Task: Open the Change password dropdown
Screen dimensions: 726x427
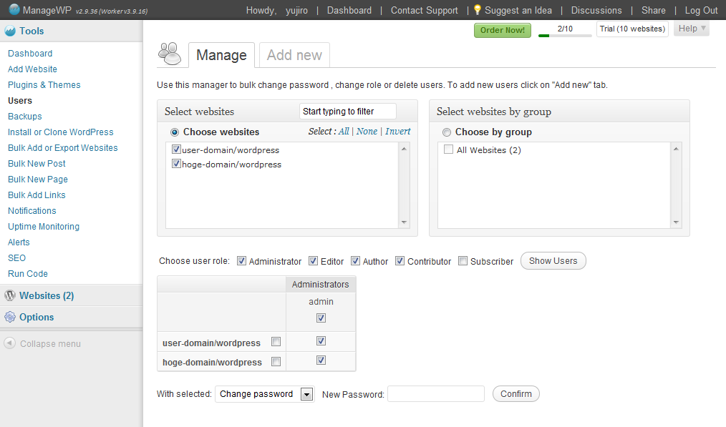Action: pyautogui.click(x=306, y=394)
